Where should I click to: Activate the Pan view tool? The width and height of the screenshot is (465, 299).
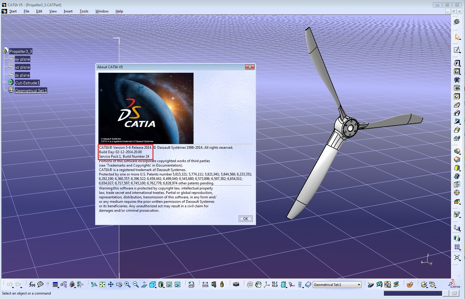pos(111,284)
